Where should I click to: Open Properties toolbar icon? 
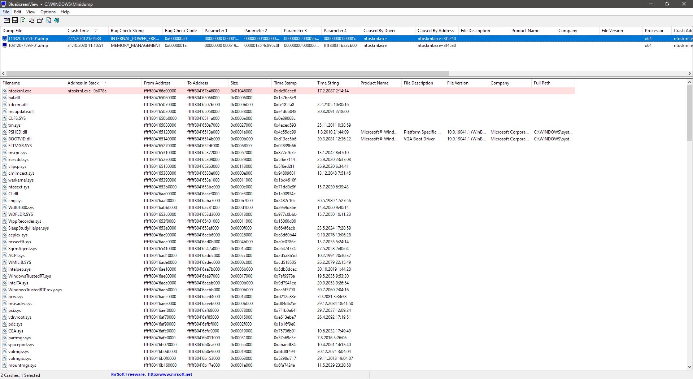(40, 21)
